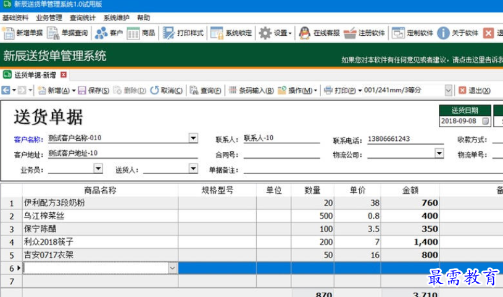Click the blue 客户名称 label link
Viewport: 503px width, 297px height.
pos(28,140)
